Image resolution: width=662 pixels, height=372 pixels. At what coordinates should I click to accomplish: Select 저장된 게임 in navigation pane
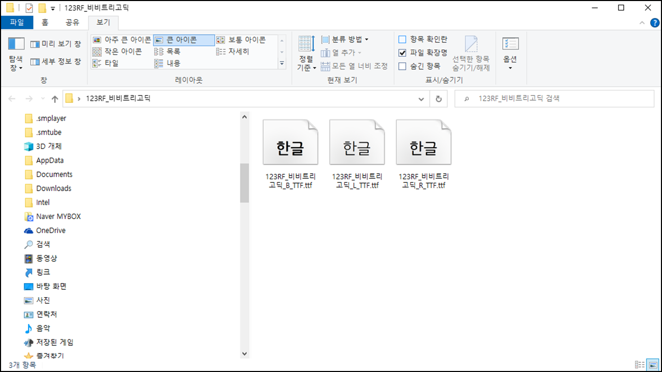point(54,342)
